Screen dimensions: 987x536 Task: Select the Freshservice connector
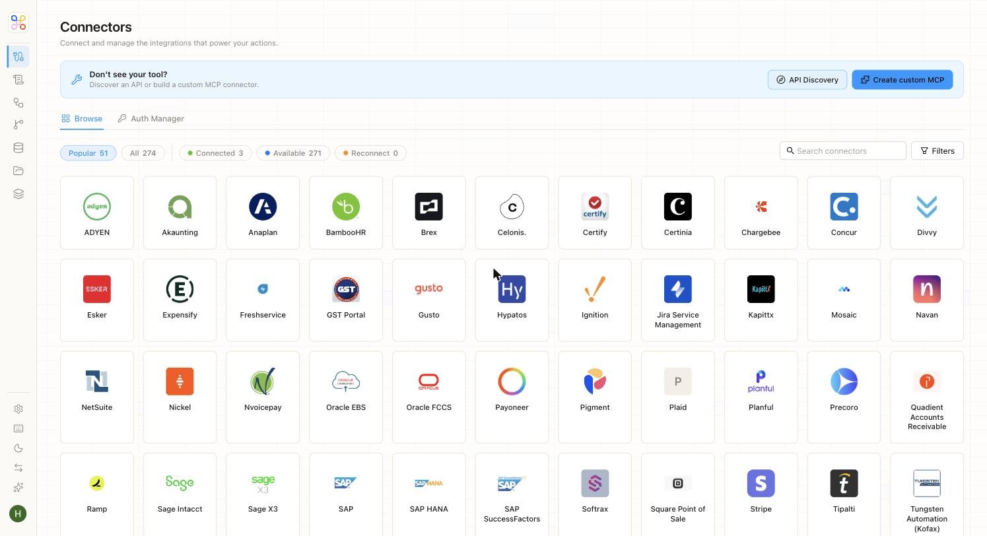pos(263,300)
